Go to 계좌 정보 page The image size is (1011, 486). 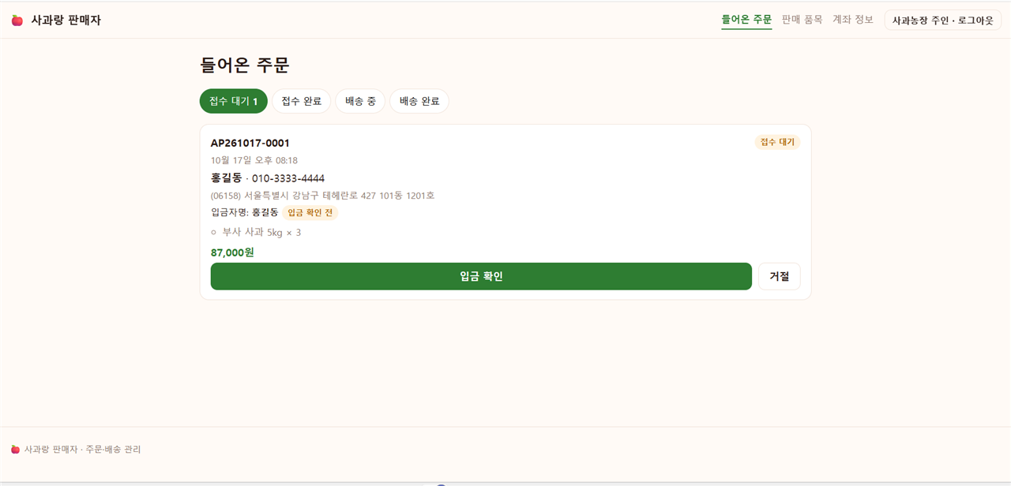pyautogui.click(x=853, y=20)
